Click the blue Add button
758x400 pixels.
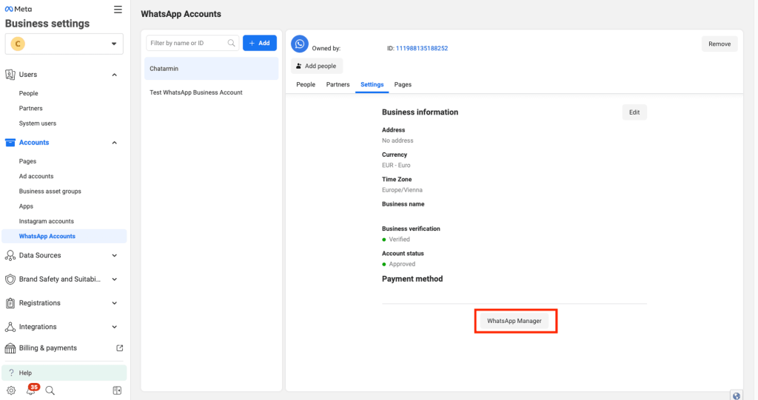(260, 44)
